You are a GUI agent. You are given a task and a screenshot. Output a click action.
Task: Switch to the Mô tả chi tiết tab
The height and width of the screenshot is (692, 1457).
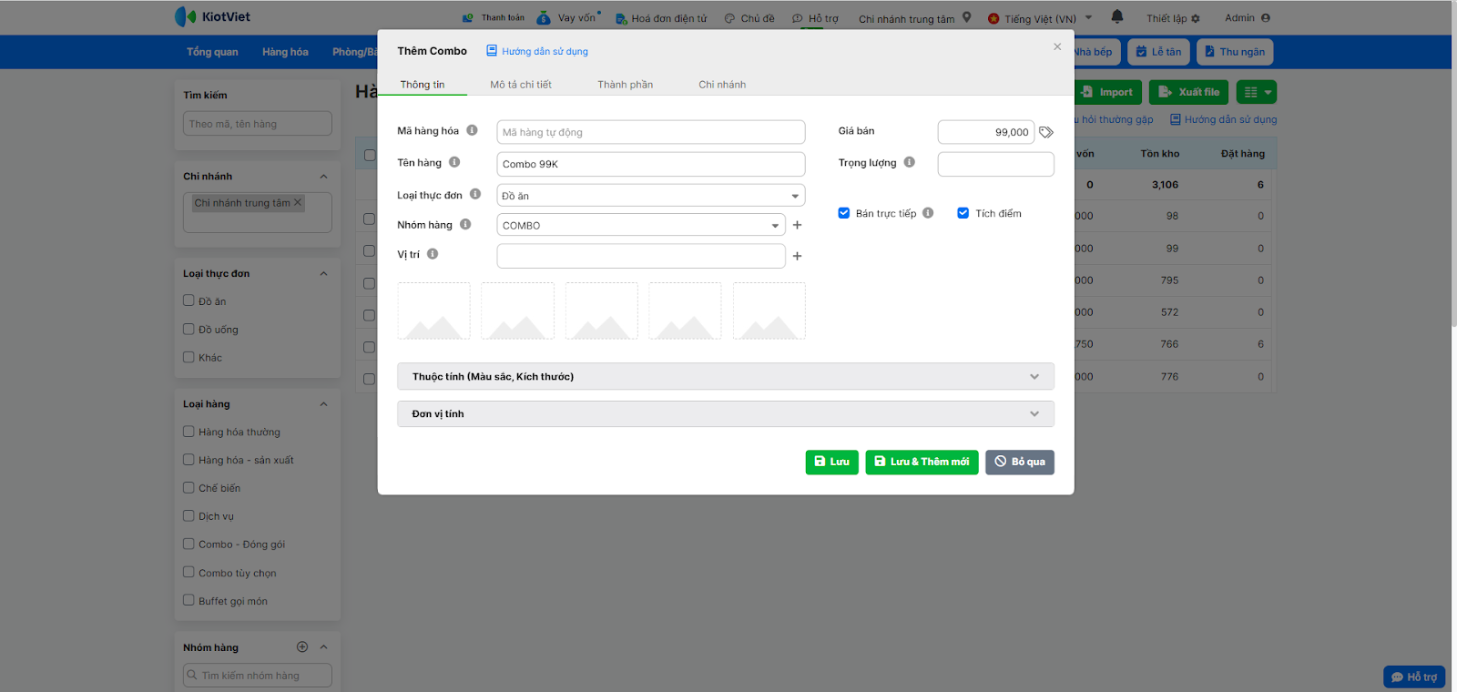521,85
